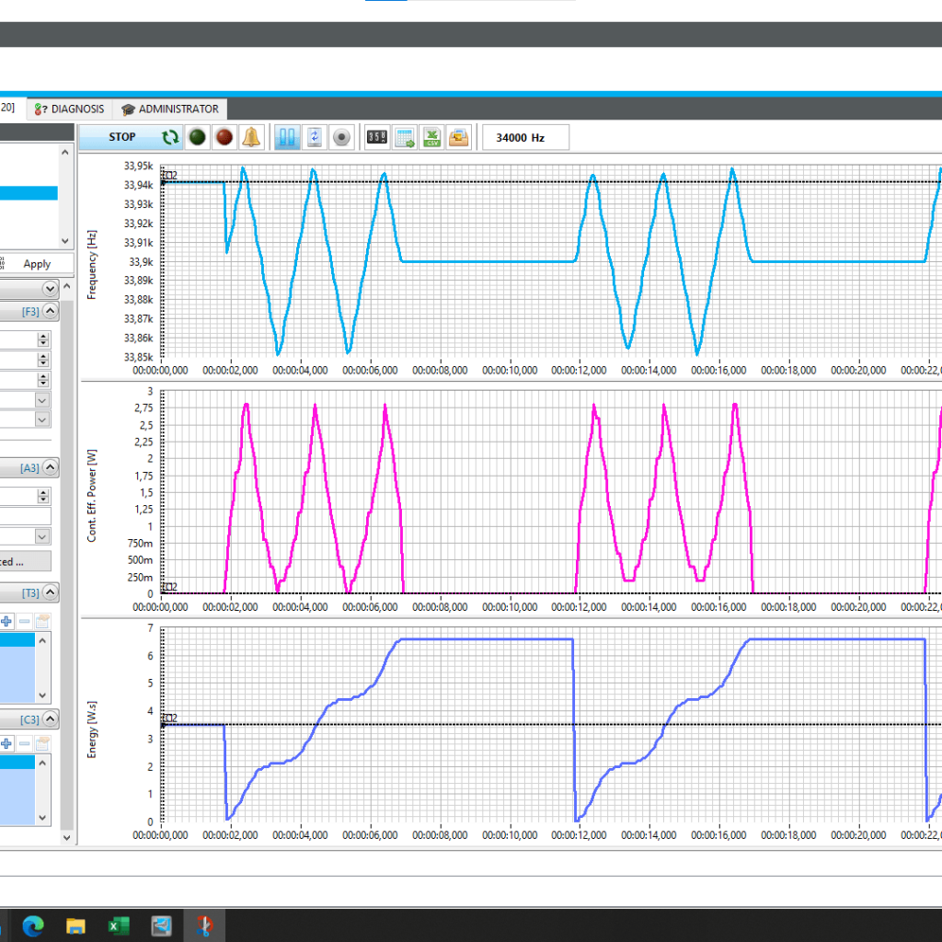
Task: Click third spinner stepper in [F3] section
Action: [42, 380]
